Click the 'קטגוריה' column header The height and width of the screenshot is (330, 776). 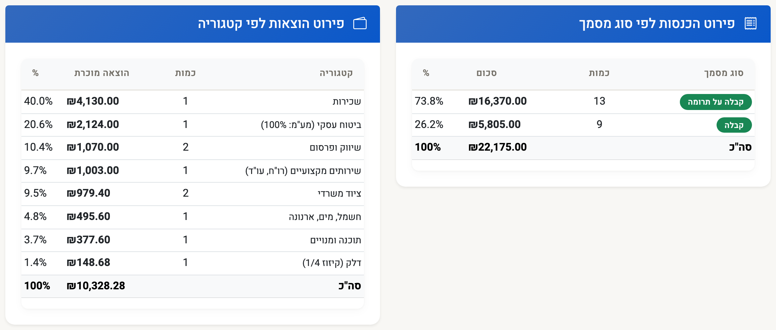point(336,73)
